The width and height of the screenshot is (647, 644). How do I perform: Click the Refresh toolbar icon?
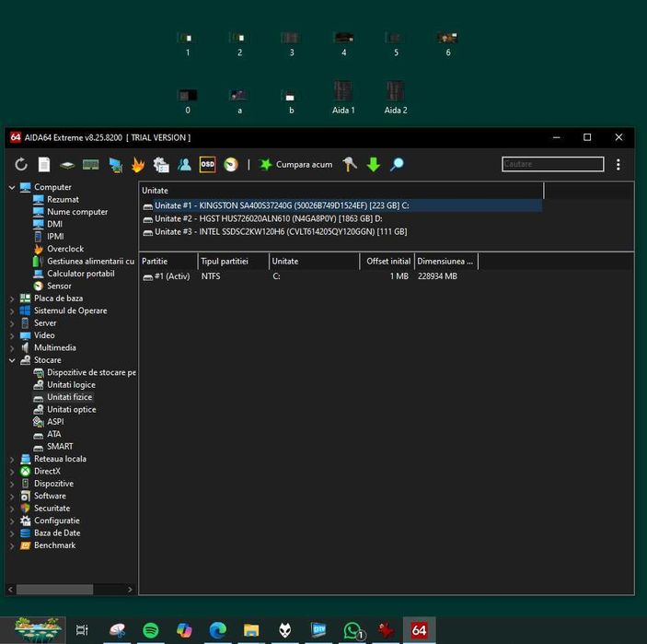tap(21, 164)
